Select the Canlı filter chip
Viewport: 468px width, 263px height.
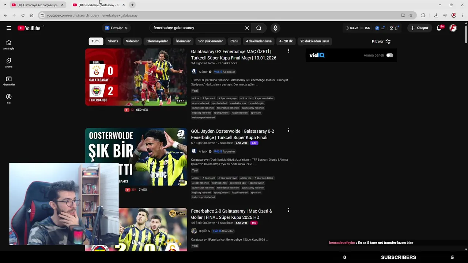point(234,41)
